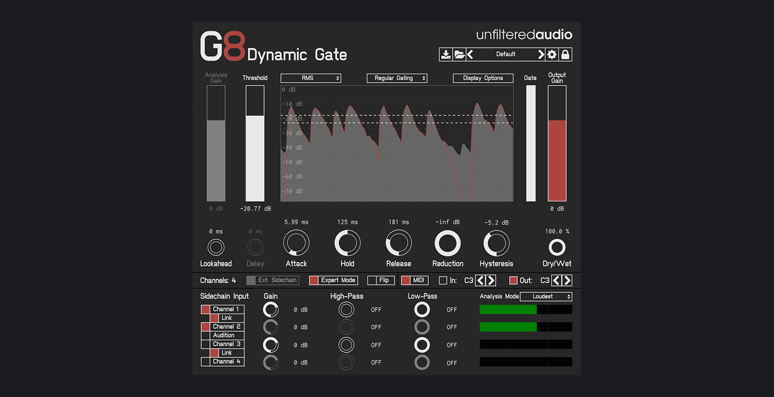The height and width of the screenshot is (397, 774).
Task: Click the Channel 3 High-Pass knob
Action: [x=347, y=345]
